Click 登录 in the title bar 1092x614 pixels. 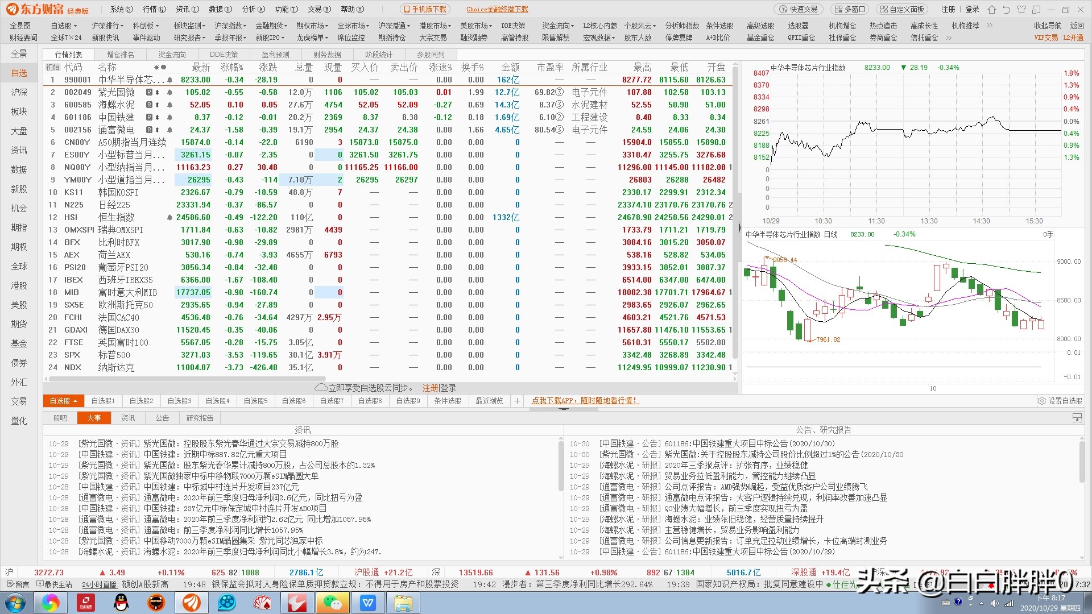point(973,9)
